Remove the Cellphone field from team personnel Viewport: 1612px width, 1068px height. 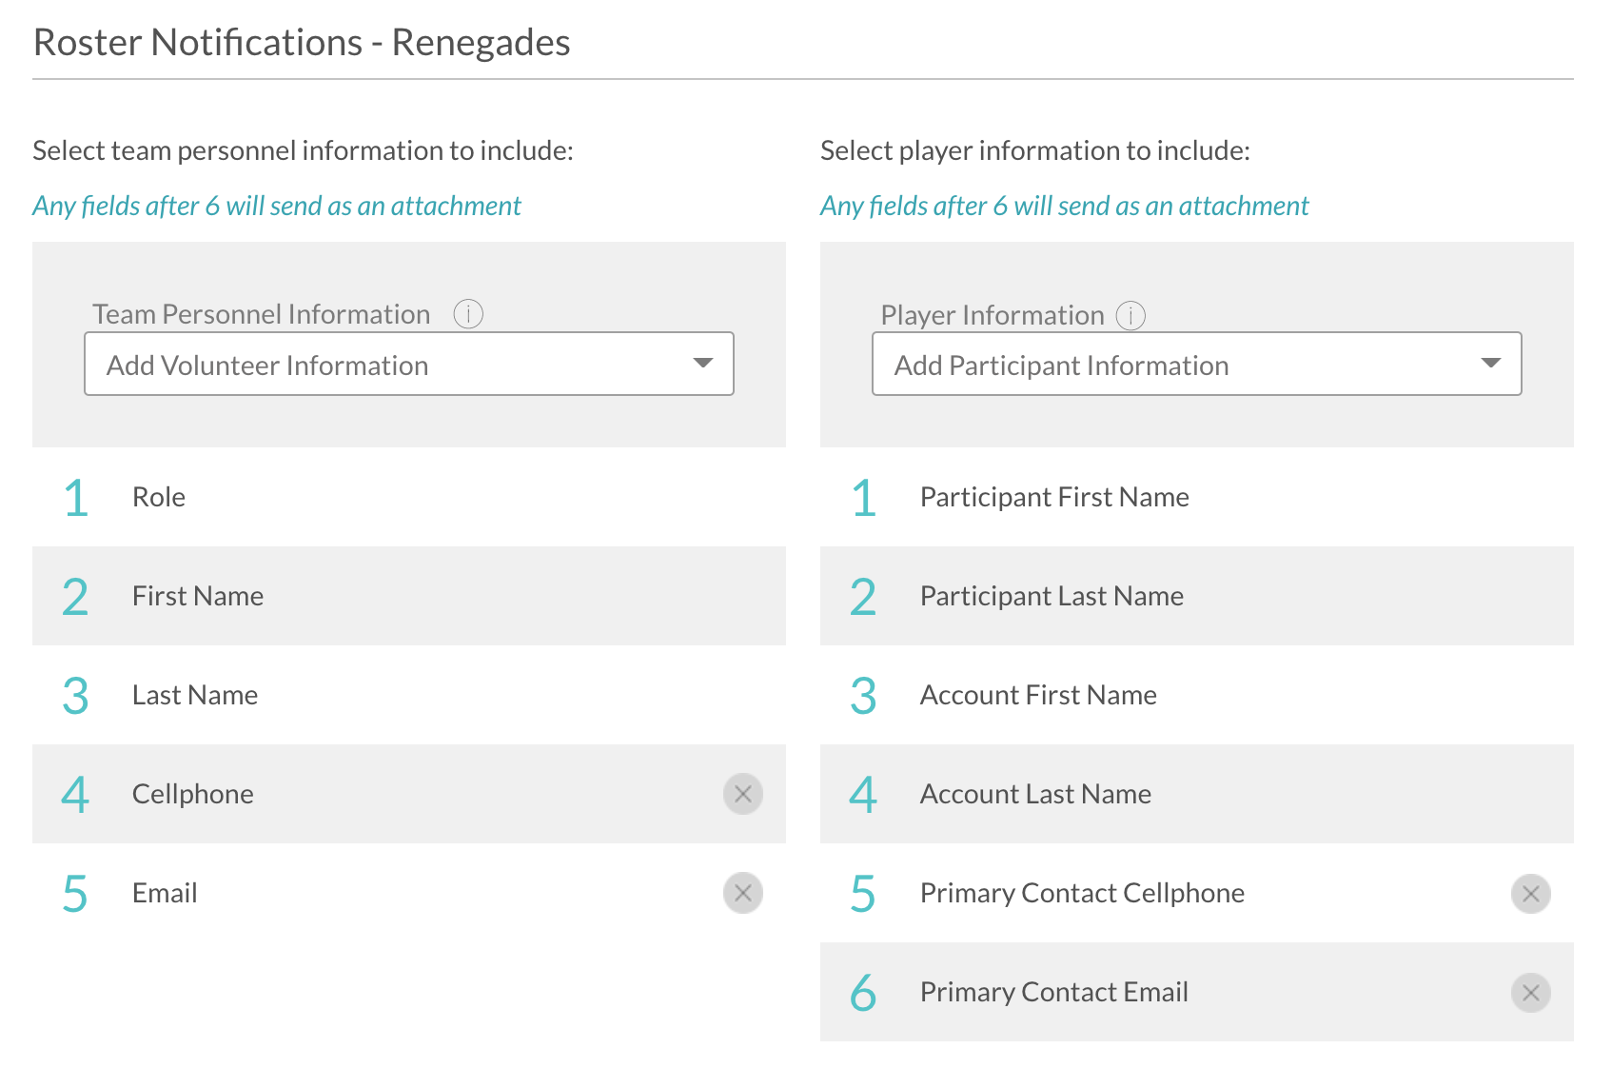pyautogui.click(x=742, y=794)
